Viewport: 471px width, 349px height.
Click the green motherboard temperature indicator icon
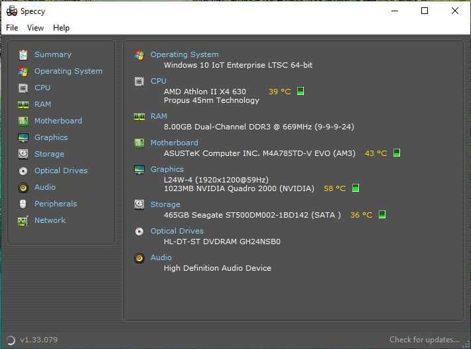pyautogui.click(x=397, y=153)
